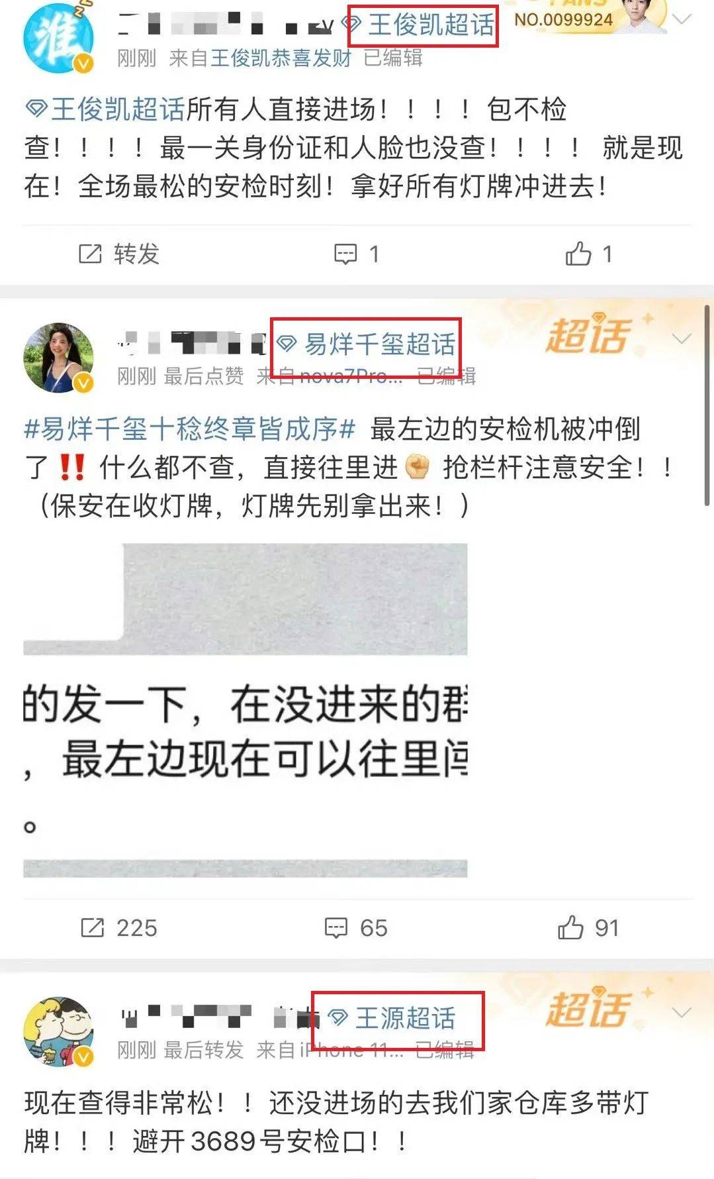Viewport: 714px width, 1179px height.
Task: Open 易烊千玺超话 tag in post header
Action: [x=367, y=344]
